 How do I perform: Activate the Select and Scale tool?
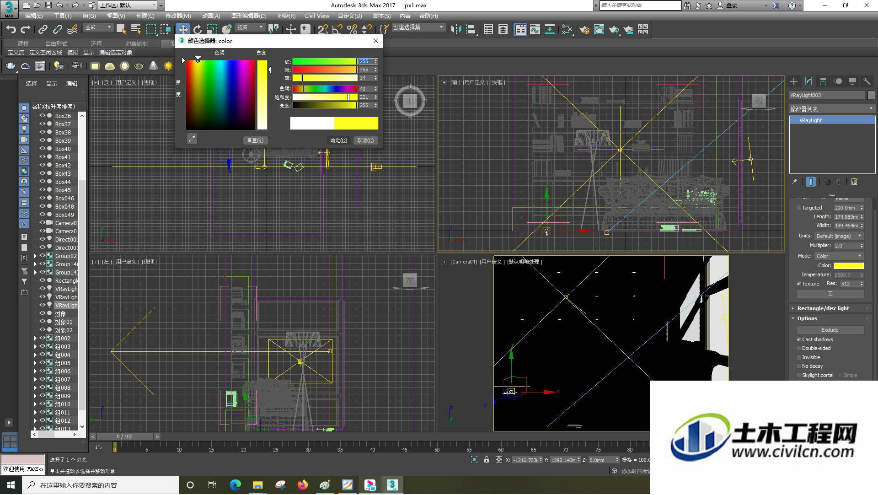point(212,29)
